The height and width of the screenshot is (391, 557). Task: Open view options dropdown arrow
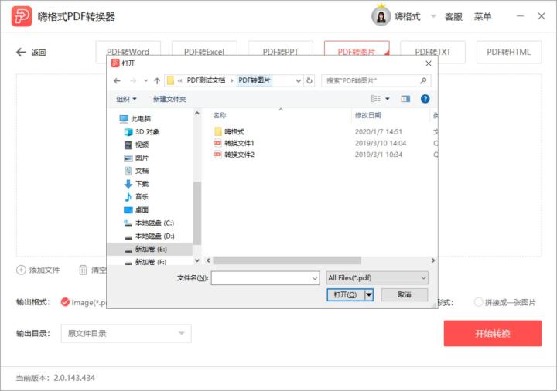(388, 99)
